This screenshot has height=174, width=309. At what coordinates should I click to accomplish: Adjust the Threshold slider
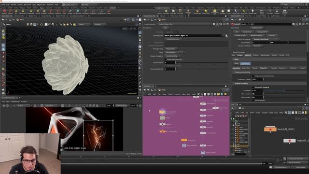coord(284,90)
